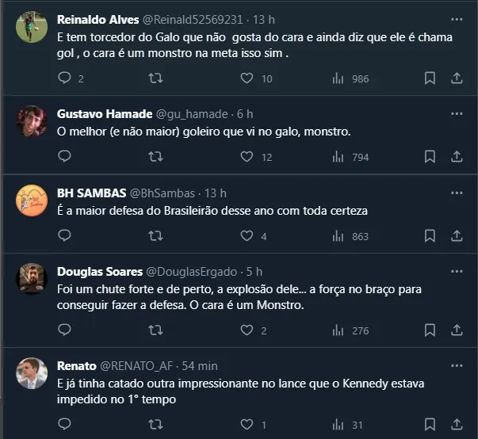This screenshot has height=439, width=478.
Task: Open Reinaldo Alves' avatar image
Action: coord(31,25)
